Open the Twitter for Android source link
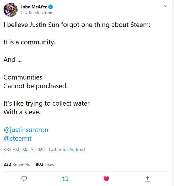 (x=67, y=150)
